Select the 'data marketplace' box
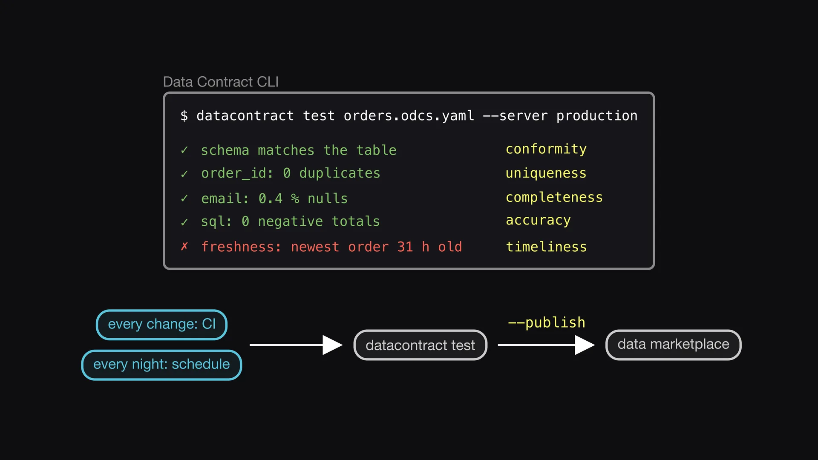The height and width of the screenshot is (460, 818). (x=673, y=345)
